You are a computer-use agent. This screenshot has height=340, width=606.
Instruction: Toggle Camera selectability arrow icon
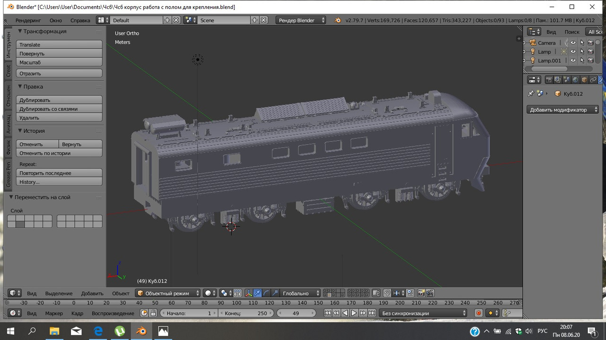click(x=582, y=42)
